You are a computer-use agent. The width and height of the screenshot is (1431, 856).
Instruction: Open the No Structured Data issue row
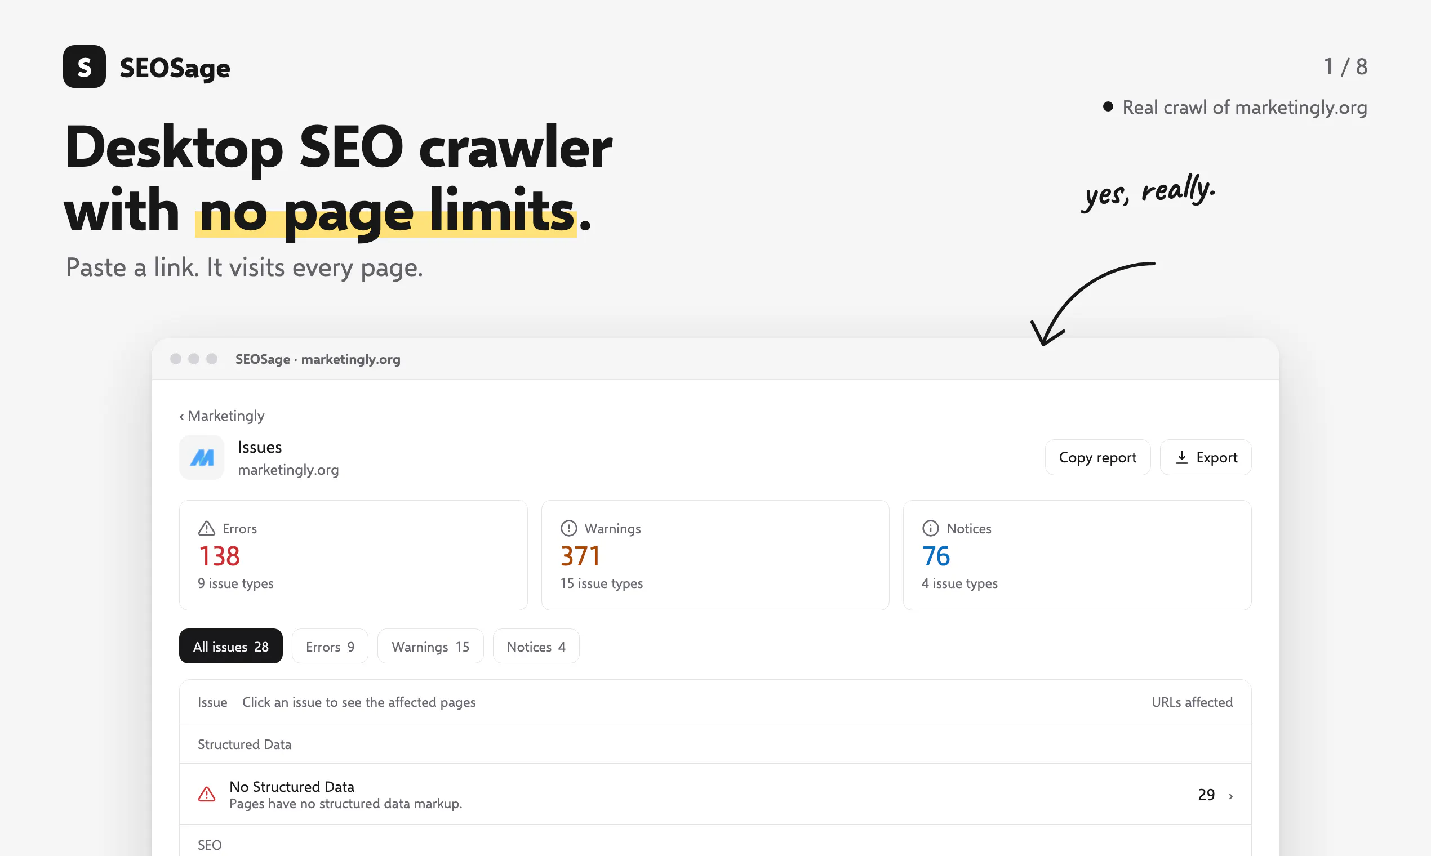(715, 794)
